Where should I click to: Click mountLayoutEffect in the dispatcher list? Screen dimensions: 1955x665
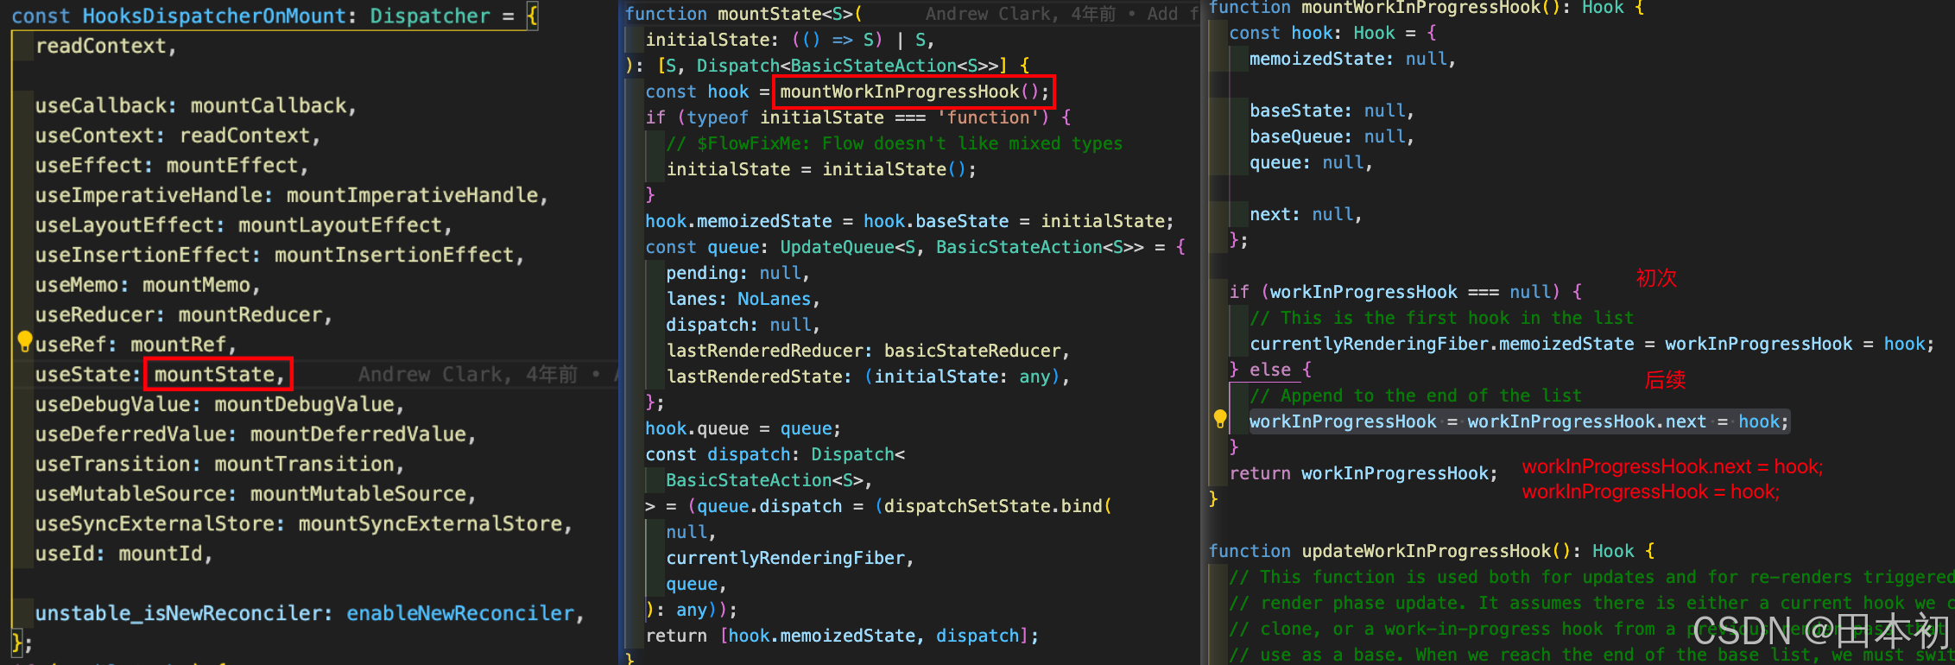click(340, 225)
